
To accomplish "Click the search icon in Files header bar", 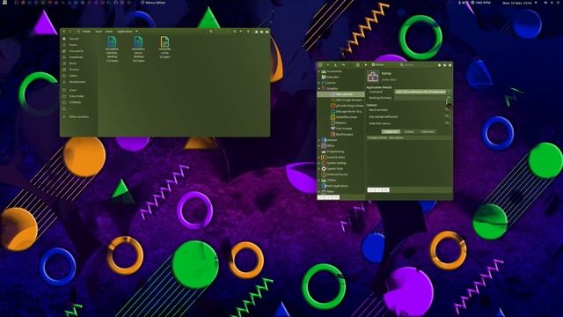I will click(x=211, y=32).
